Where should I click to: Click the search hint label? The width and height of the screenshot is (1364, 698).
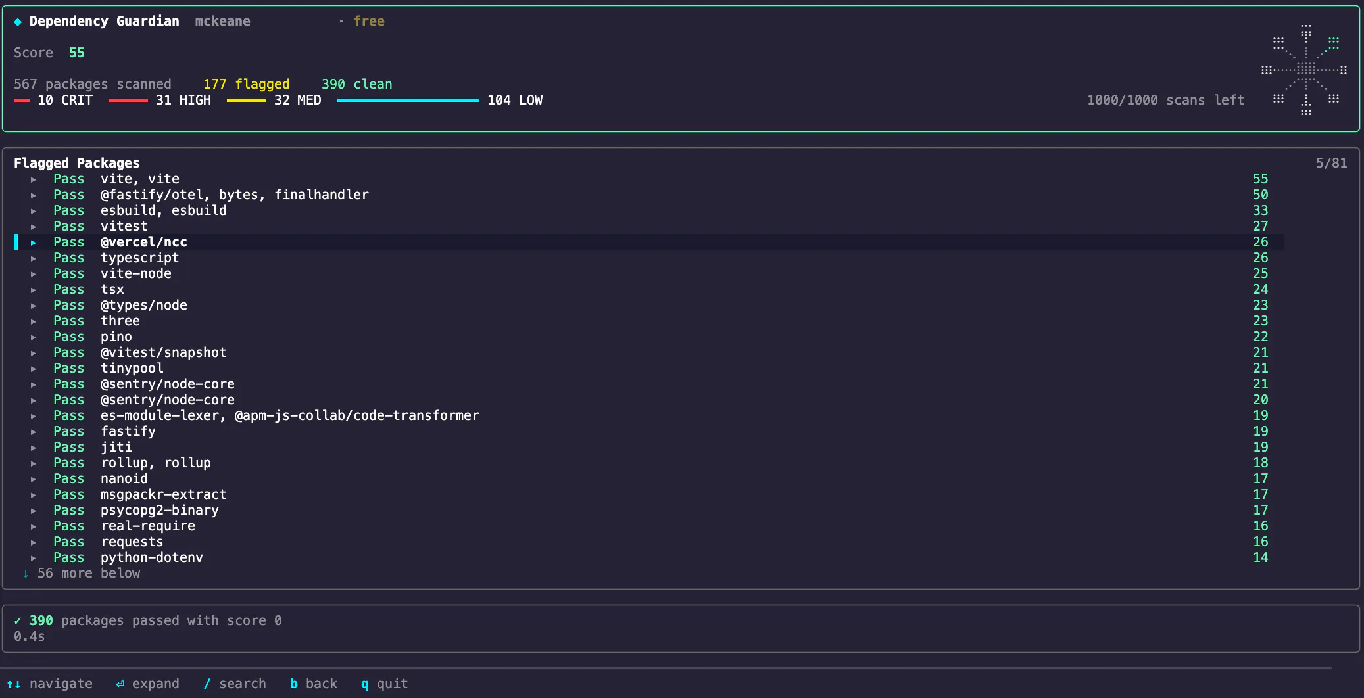[243, 684]
